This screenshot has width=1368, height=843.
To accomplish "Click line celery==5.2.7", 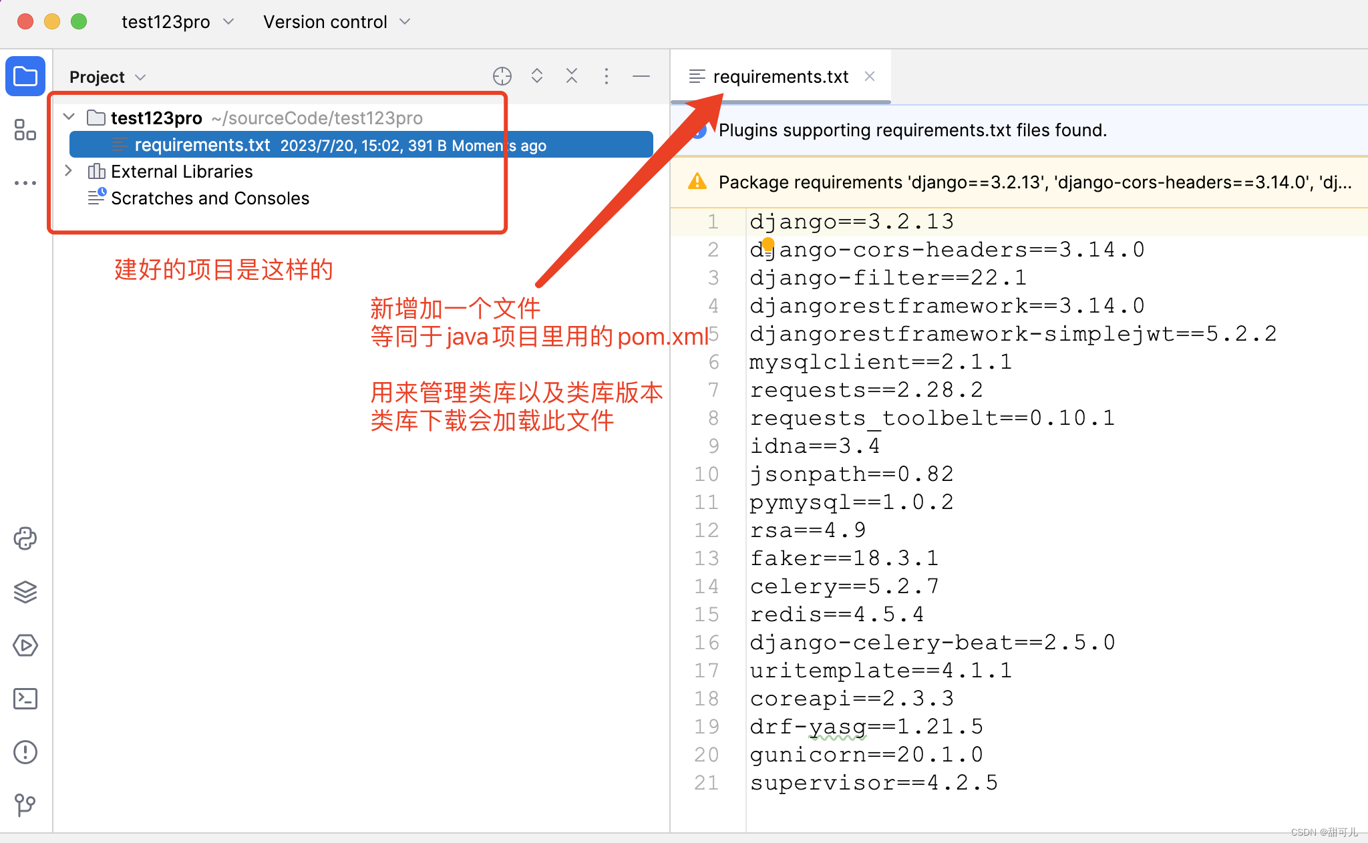I will tap(844, 586).
